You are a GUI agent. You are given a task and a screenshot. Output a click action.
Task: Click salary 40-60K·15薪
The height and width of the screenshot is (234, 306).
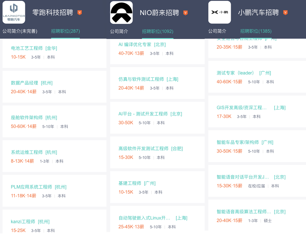(x=229, y=82)
